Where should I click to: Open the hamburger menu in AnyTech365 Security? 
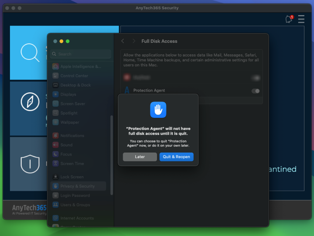[x=301, y=19]
